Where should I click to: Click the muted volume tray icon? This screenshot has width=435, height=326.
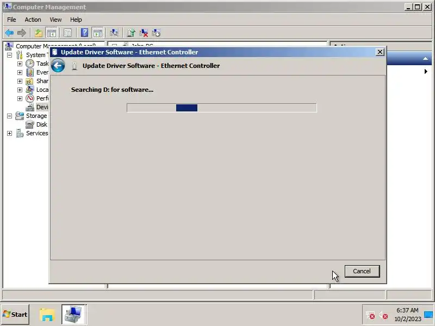coord(383,315)
